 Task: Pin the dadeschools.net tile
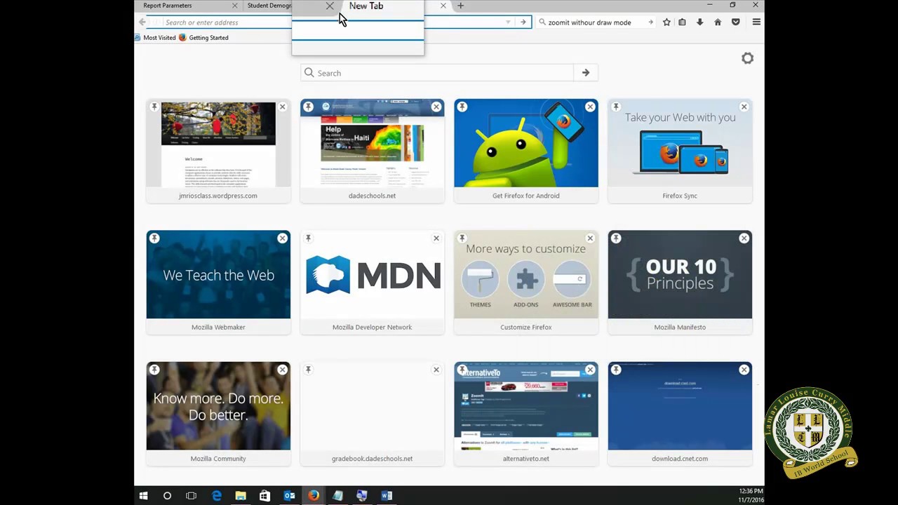(308, 107)
